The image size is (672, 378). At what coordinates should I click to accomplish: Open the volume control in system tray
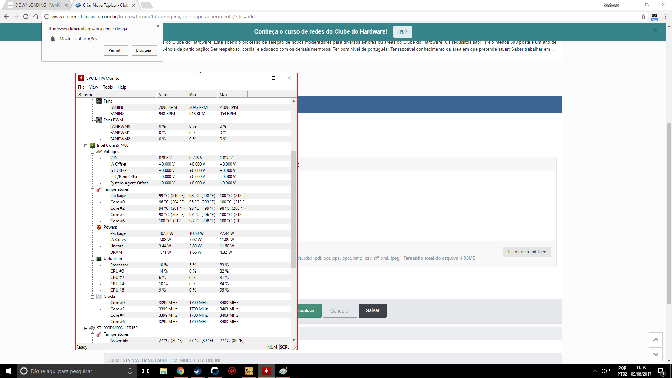603,371
